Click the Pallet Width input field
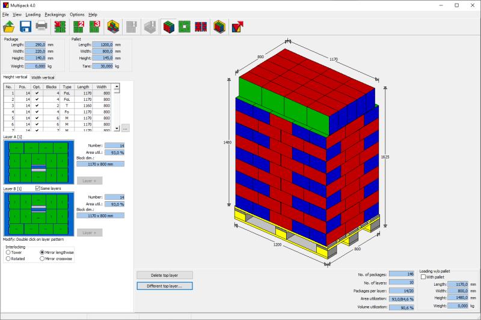 (x=103, y=52)
